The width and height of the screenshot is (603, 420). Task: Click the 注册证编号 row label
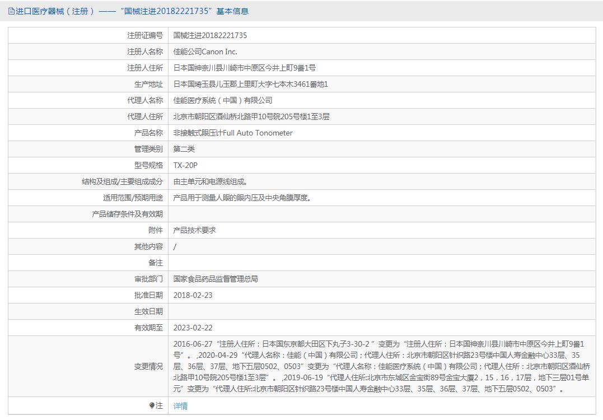(x=145, y=35)
